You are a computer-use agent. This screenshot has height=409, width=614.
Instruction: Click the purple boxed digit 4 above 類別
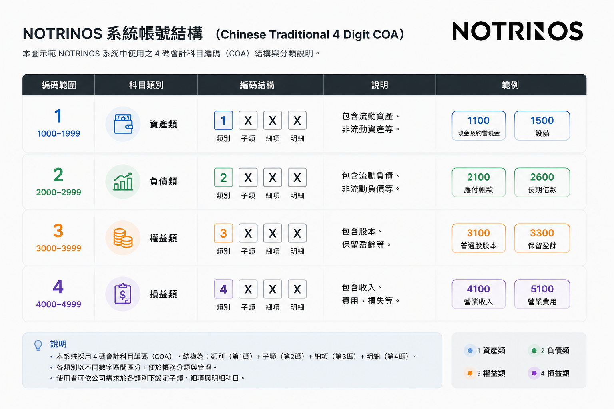click(223, 289)
